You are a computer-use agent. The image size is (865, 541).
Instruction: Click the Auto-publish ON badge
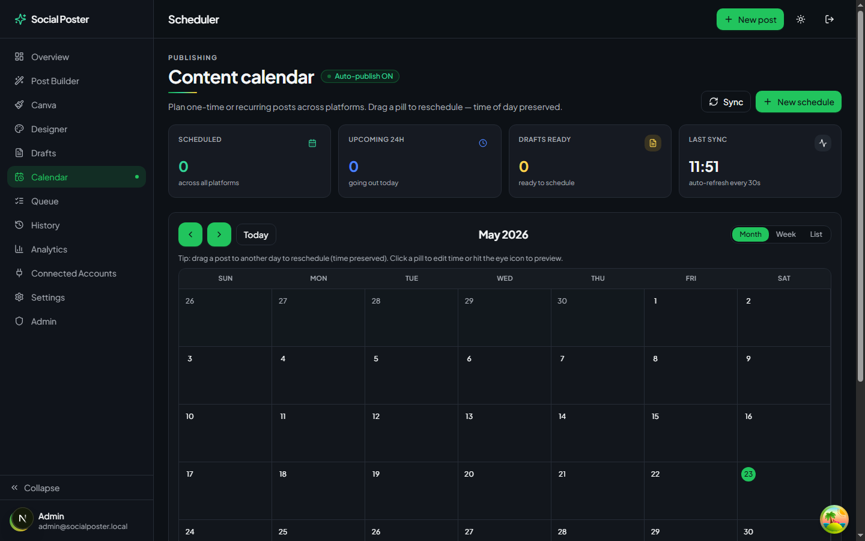(x=360, y=76)
